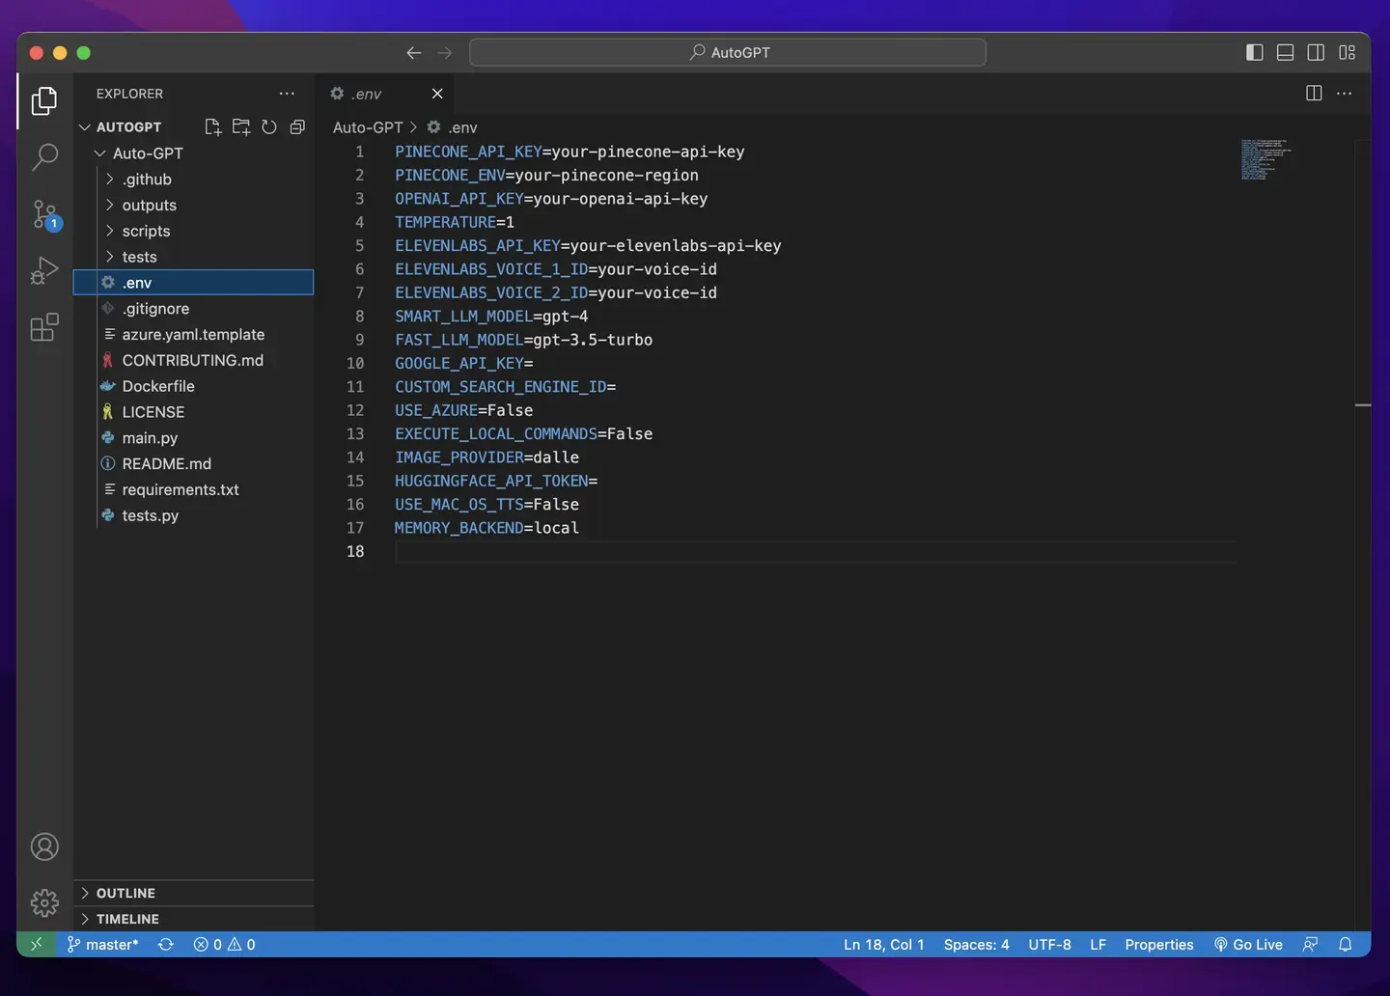Viewport: 1390px width, 996px height.
Task: Change end of line sequence LF
Action: (1098, 944)
